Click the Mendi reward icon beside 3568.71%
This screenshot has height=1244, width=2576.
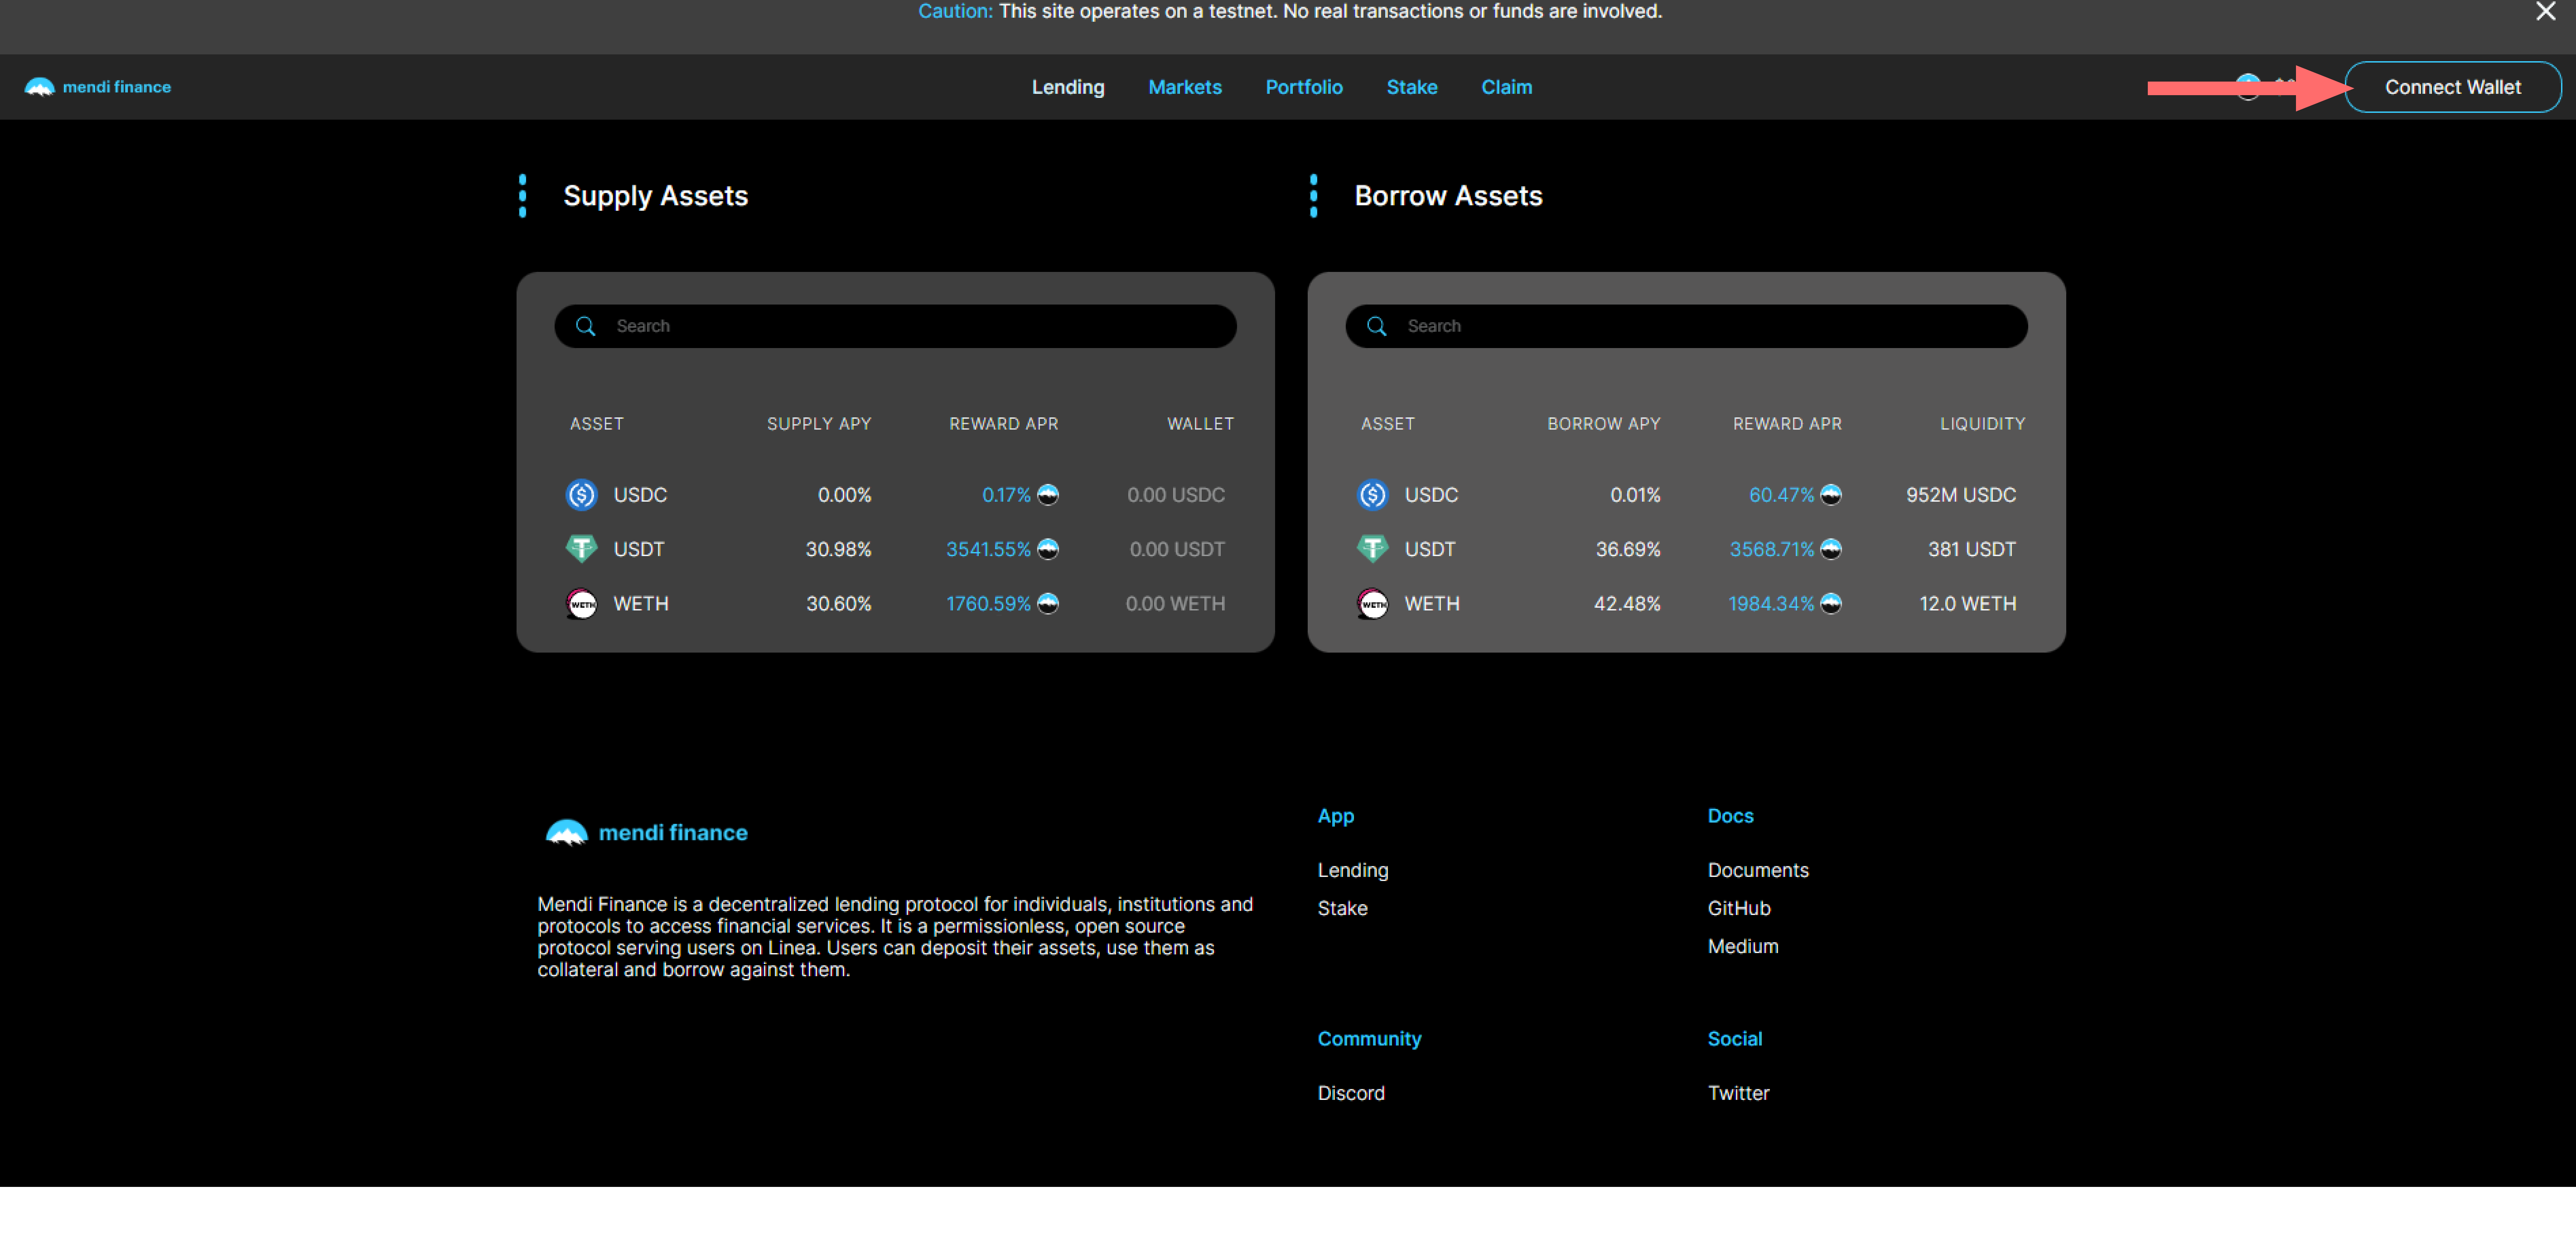tap(1831, 549)
